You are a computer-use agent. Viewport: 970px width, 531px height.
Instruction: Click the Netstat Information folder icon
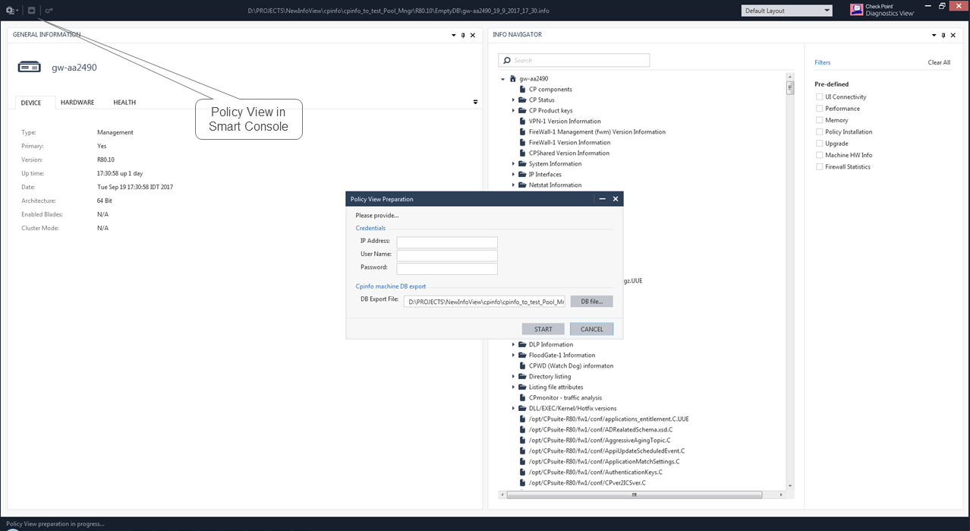click(522, 185)
